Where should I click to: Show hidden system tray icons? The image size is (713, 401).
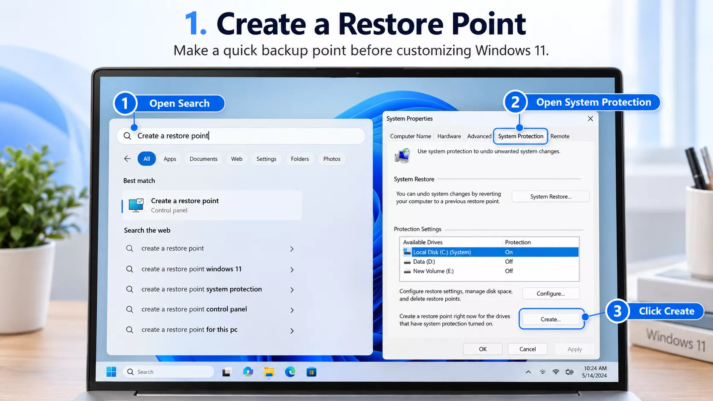pos(528,372)
